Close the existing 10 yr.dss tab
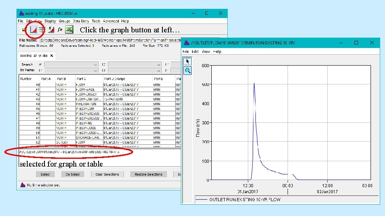 point(52,56)
